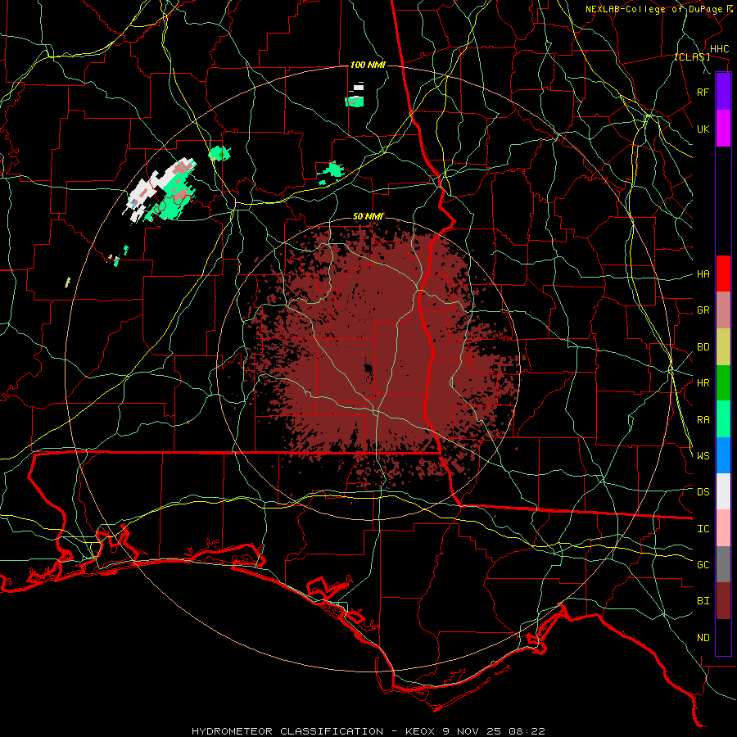Click the HA red legend color block
Screen dimensions: 737x737
point(723,274)
